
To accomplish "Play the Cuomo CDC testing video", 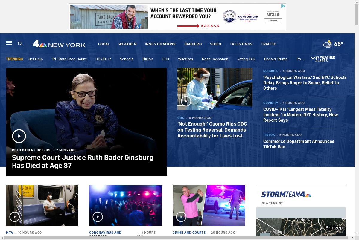I will click(186, 101).
